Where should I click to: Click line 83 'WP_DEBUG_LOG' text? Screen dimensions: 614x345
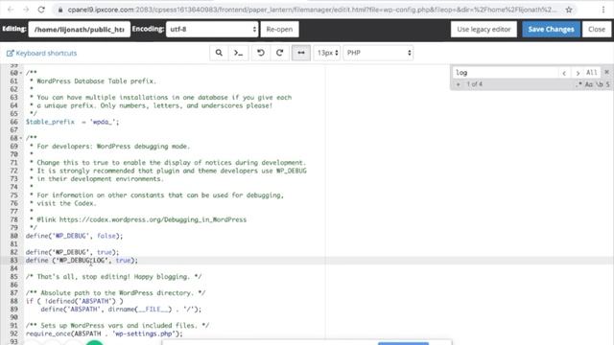tap(83, 260)
